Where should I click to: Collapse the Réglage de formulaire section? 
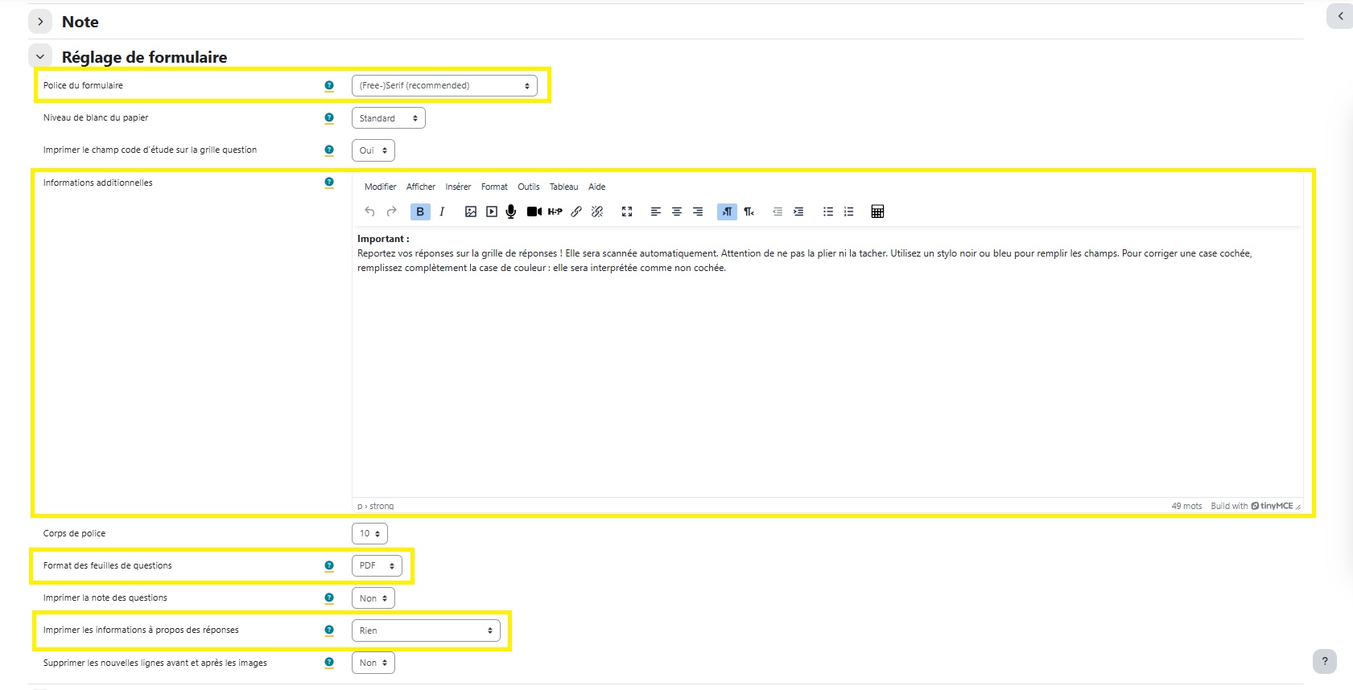[x=40, y=57]
